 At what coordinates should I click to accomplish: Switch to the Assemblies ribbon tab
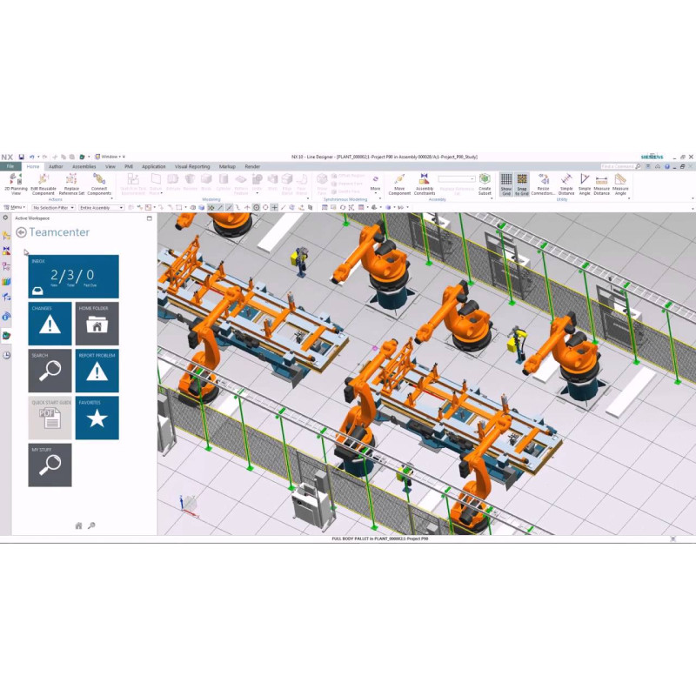pos(84,166)
